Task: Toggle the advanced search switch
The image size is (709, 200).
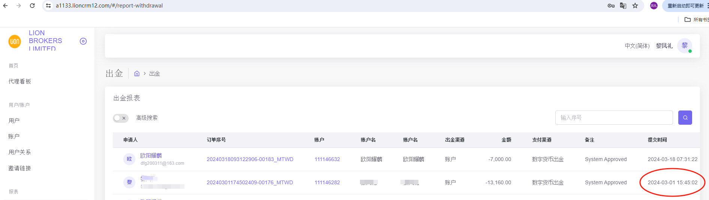Action: 121,118
